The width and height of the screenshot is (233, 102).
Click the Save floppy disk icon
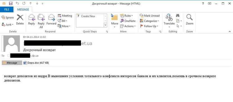tap(11, 3)
